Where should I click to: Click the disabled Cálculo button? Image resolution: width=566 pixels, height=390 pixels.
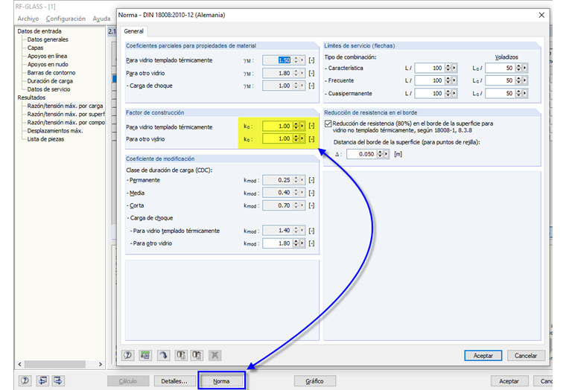coord(128,381)
